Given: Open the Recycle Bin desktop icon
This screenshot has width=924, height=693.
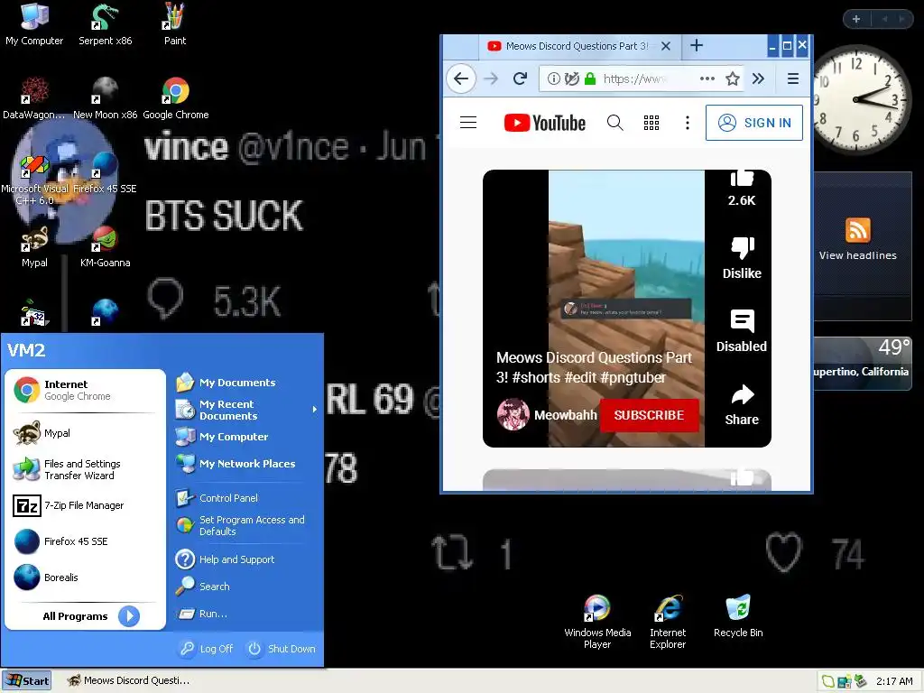Looking at the screenshot, I should (738, 616).
